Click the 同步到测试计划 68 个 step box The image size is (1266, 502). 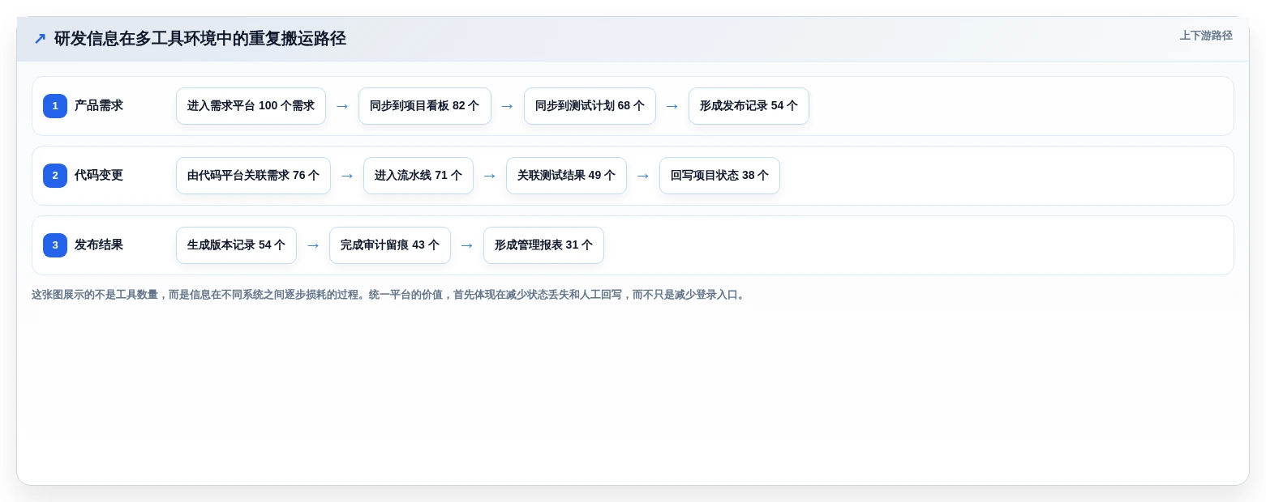click(590, 106)
